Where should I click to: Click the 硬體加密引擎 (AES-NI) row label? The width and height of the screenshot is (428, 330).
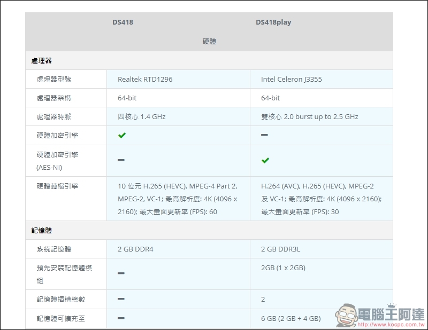click(x=57, y=161)
